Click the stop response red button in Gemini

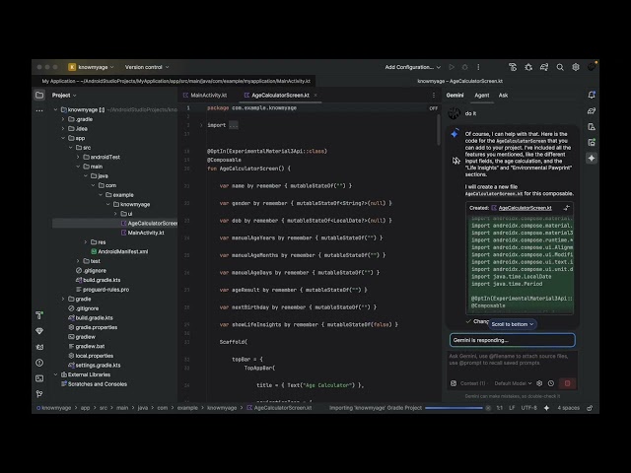click(x=568, y=383)
